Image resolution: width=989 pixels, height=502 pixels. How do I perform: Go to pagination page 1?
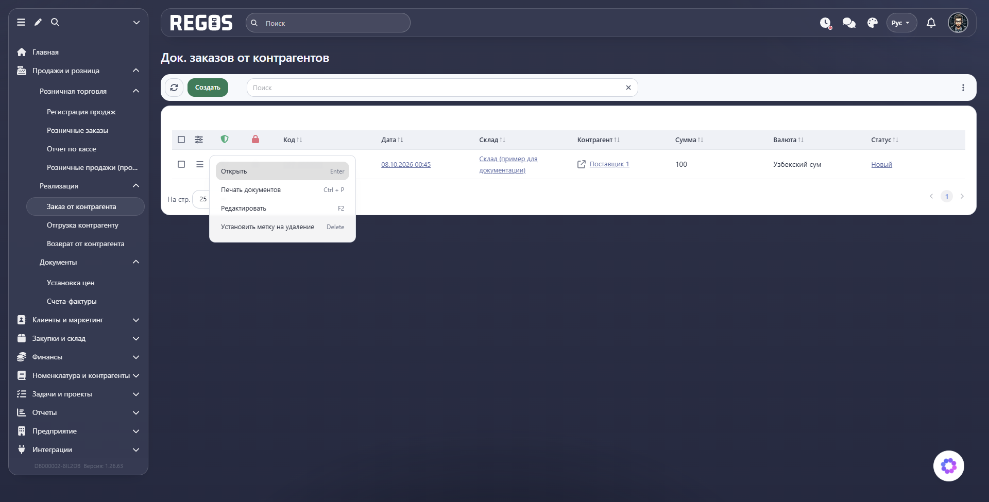tap(947, 196)
